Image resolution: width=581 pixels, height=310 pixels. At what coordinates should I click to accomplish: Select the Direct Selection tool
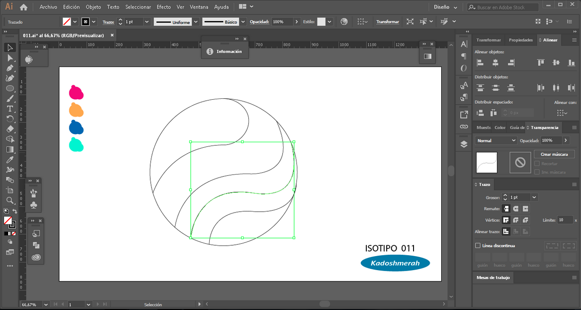10,58
